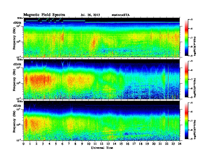
Task: Click hour tick label '15' on time axis
Action: 121,144
